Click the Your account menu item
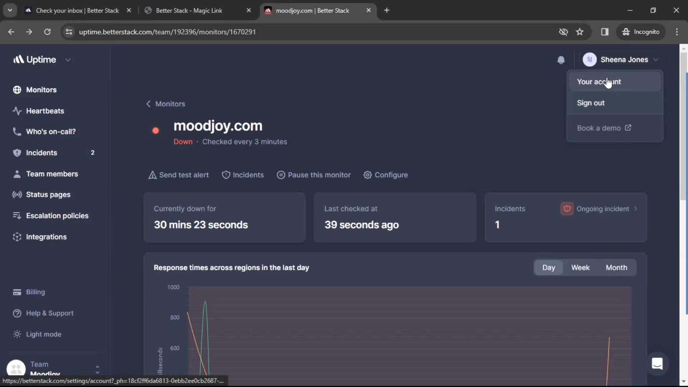The image size is (688, 387). click(599, 81)
